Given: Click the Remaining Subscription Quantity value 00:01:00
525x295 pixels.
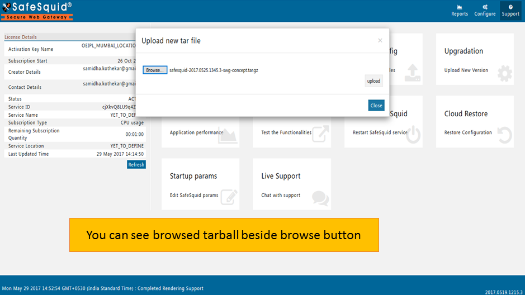Looking at the screenshot, I should pos(135,134).
